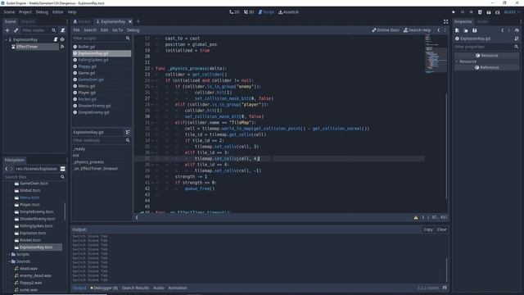Go to previous script in history
Image resolution: width=524 pixels, height=295 pixels.
tap(439, 30)
